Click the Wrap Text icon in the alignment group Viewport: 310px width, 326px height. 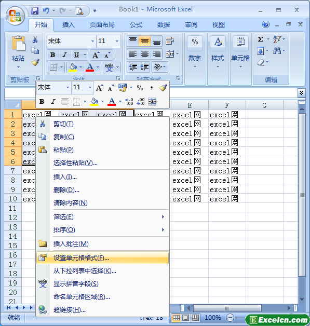pos(170,41)
